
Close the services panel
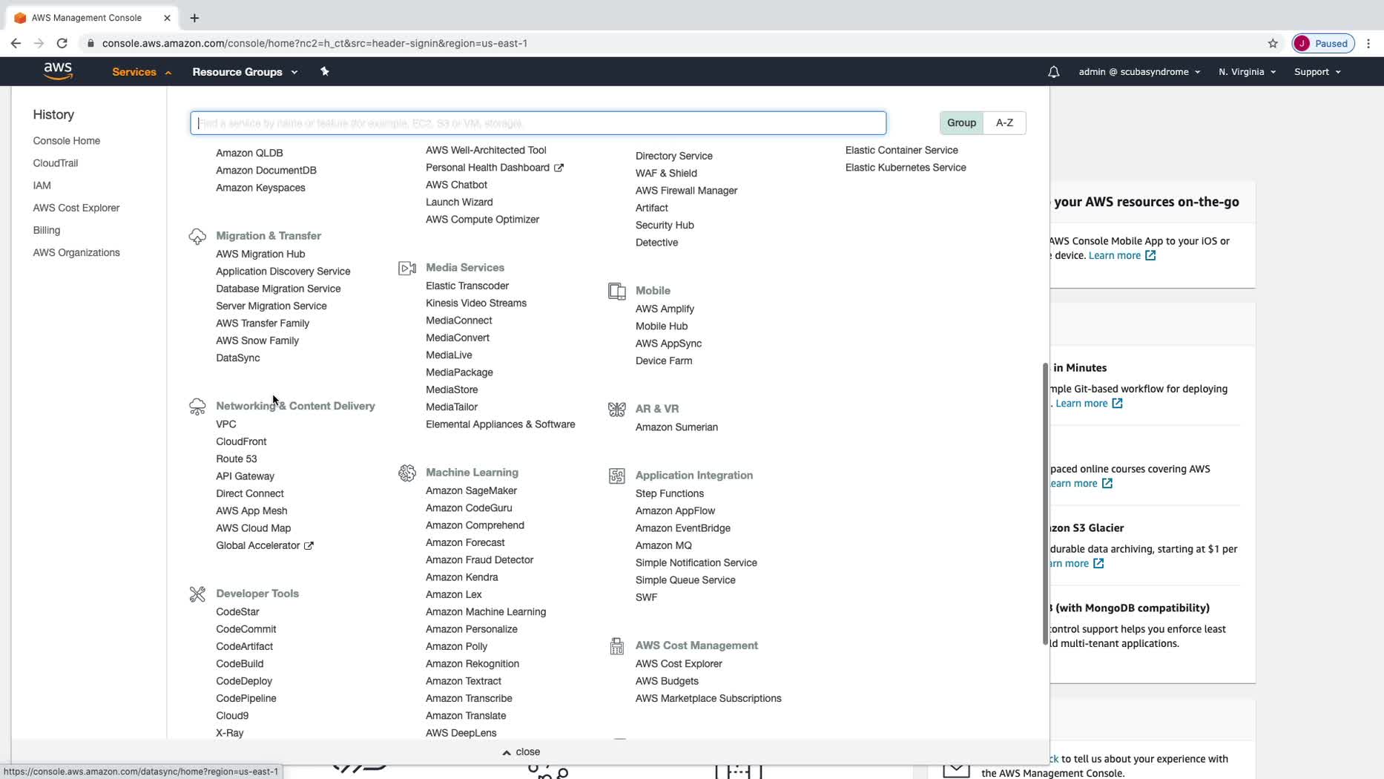pyautogui.click(x=521, y=752)
